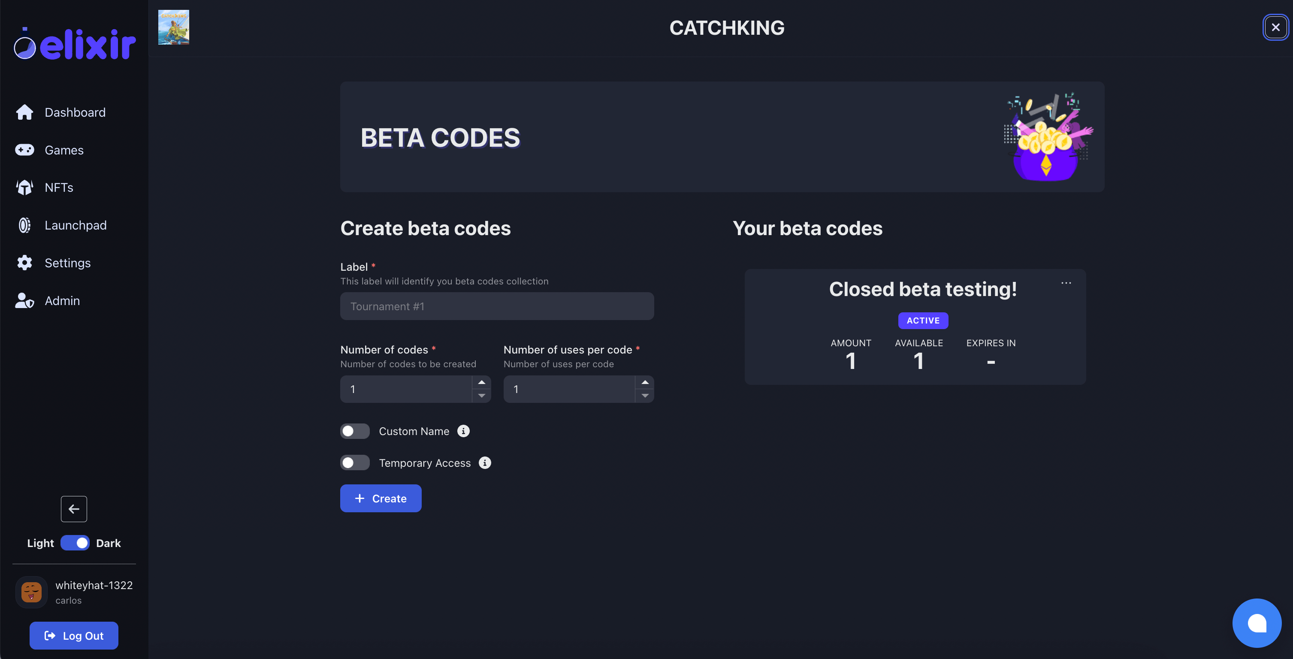The image size is (1293, 659).
Task: Open the NFTs helmet icon
Action: [x=24, y=188]
